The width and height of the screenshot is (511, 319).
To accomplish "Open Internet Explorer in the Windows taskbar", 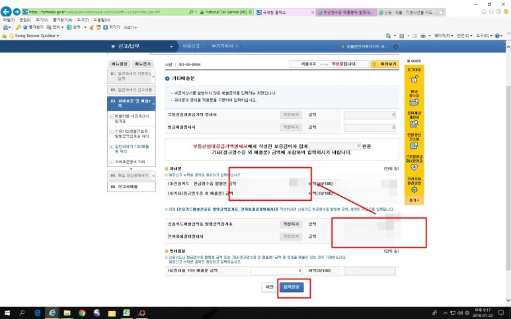I will 52,313.
